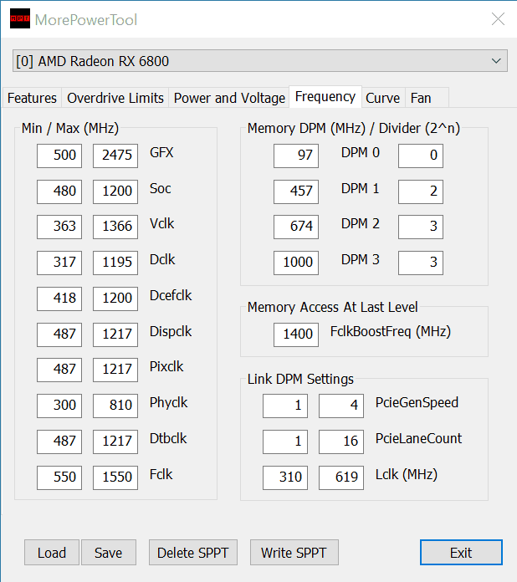
Task: Select the Soc maximum field
Action: 115,191
